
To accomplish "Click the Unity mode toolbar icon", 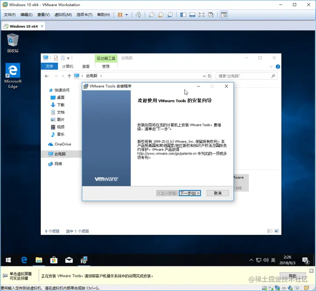I will (211, 15).
